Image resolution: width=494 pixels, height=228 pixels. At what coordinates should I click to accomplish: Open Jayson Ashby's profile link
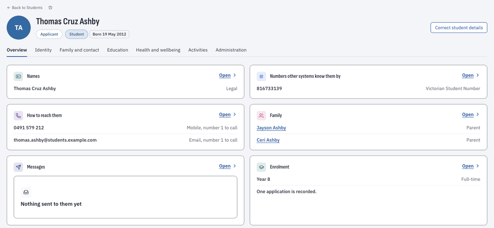point(271,128)
